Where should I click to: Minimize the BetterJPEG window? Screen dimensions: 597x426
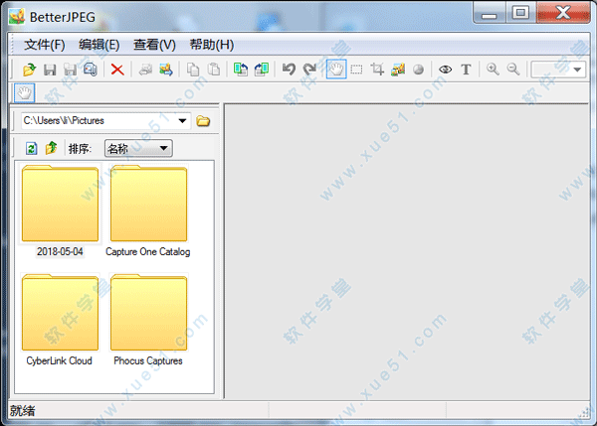(489, 14)
